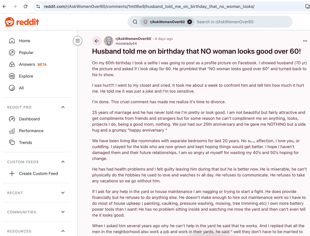Collapse the Resources section

[63, 231]
